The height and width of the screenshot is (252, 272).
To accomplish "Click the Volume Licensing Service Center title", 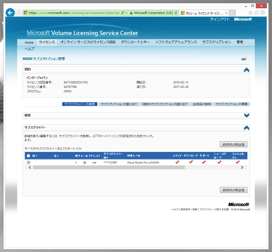I will (x=83, y=33).
